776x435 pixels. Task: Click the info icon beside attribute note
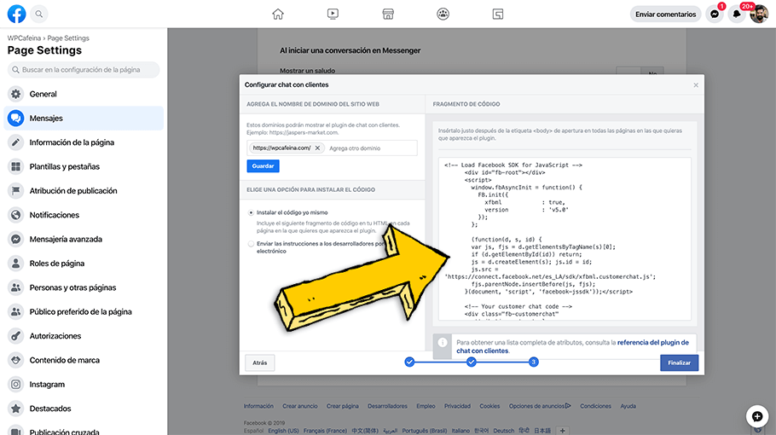[443, 343]
